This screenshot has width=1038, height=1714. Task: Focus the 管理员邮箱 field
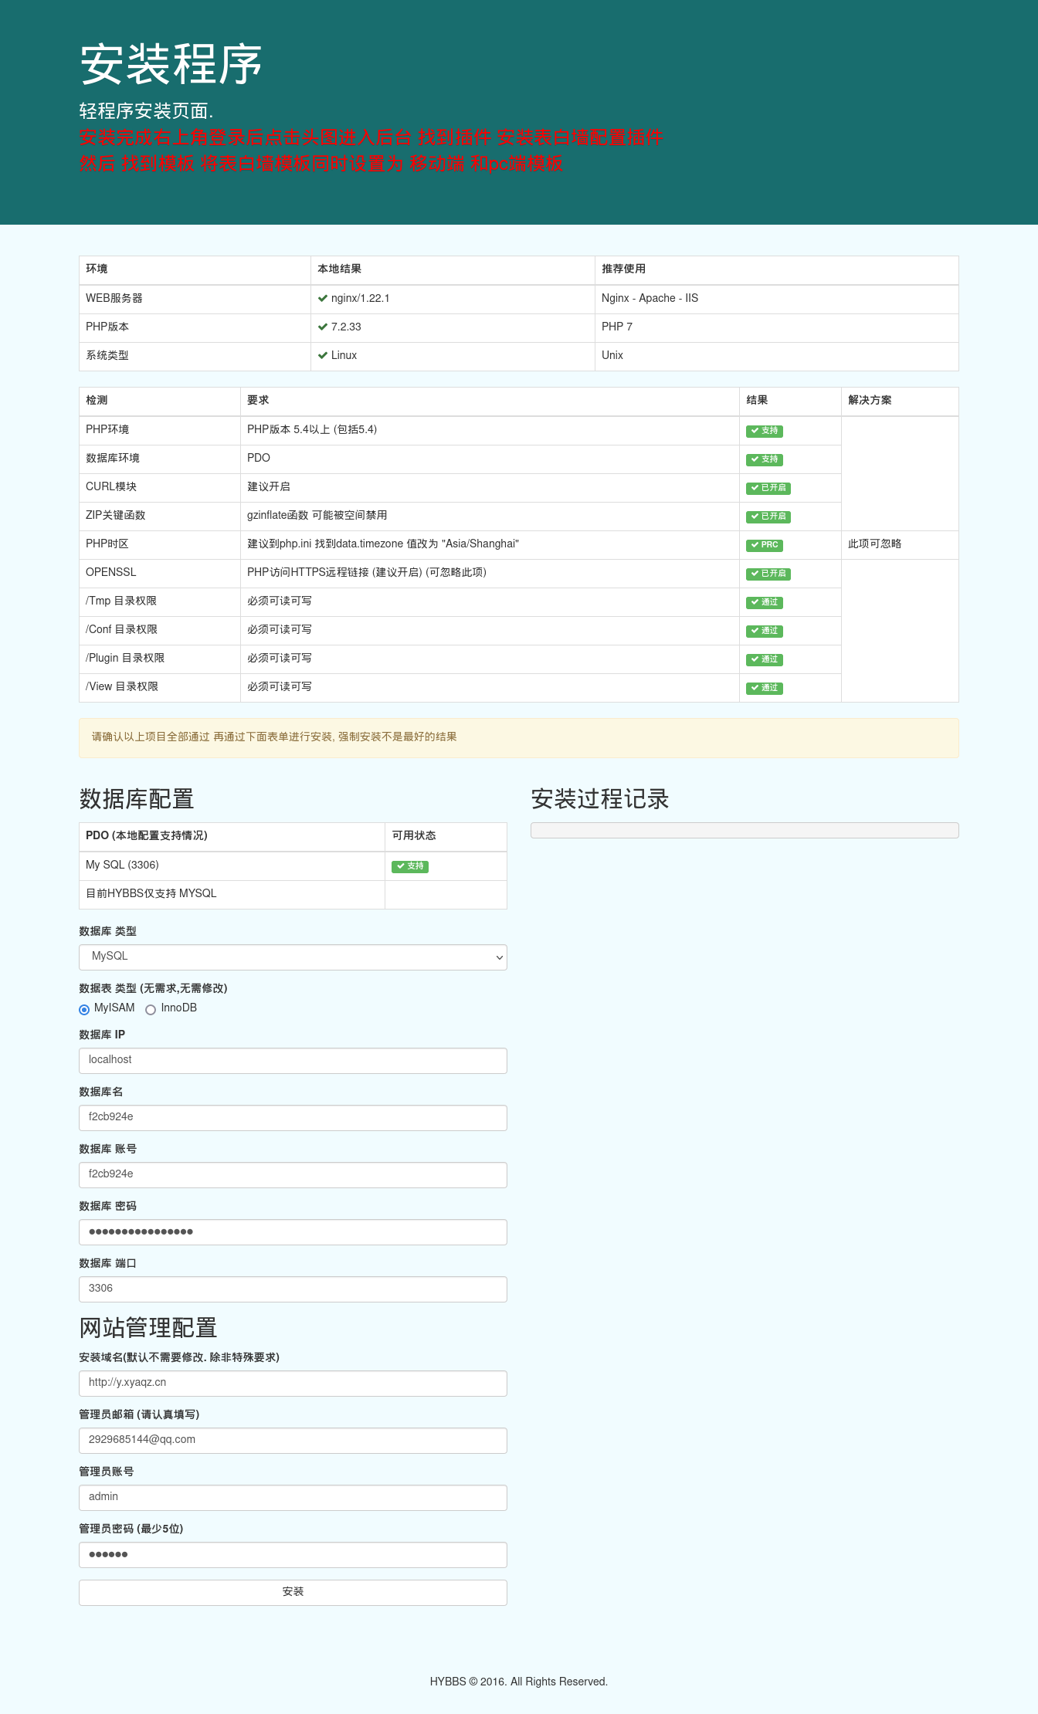coord(293,1441)
